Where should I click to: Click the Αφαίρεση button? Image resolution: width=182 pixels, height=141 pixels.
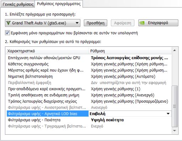coord(123,23)
